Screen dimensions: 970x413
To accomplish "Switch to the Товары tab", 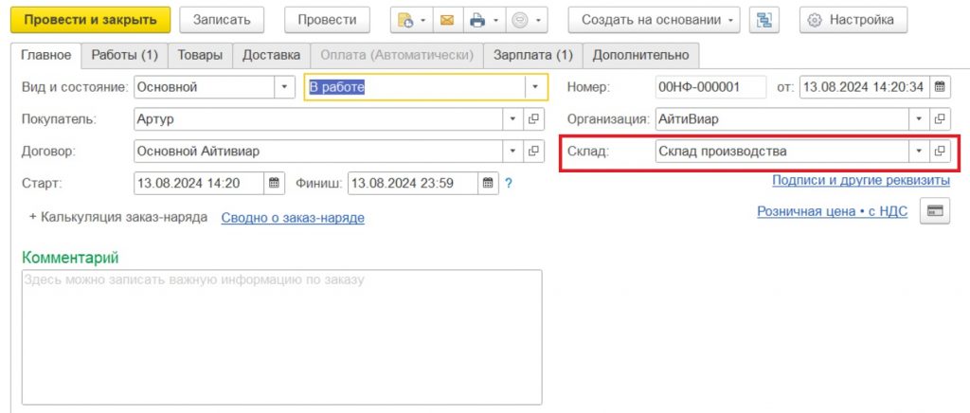I will tap(200, 55).
